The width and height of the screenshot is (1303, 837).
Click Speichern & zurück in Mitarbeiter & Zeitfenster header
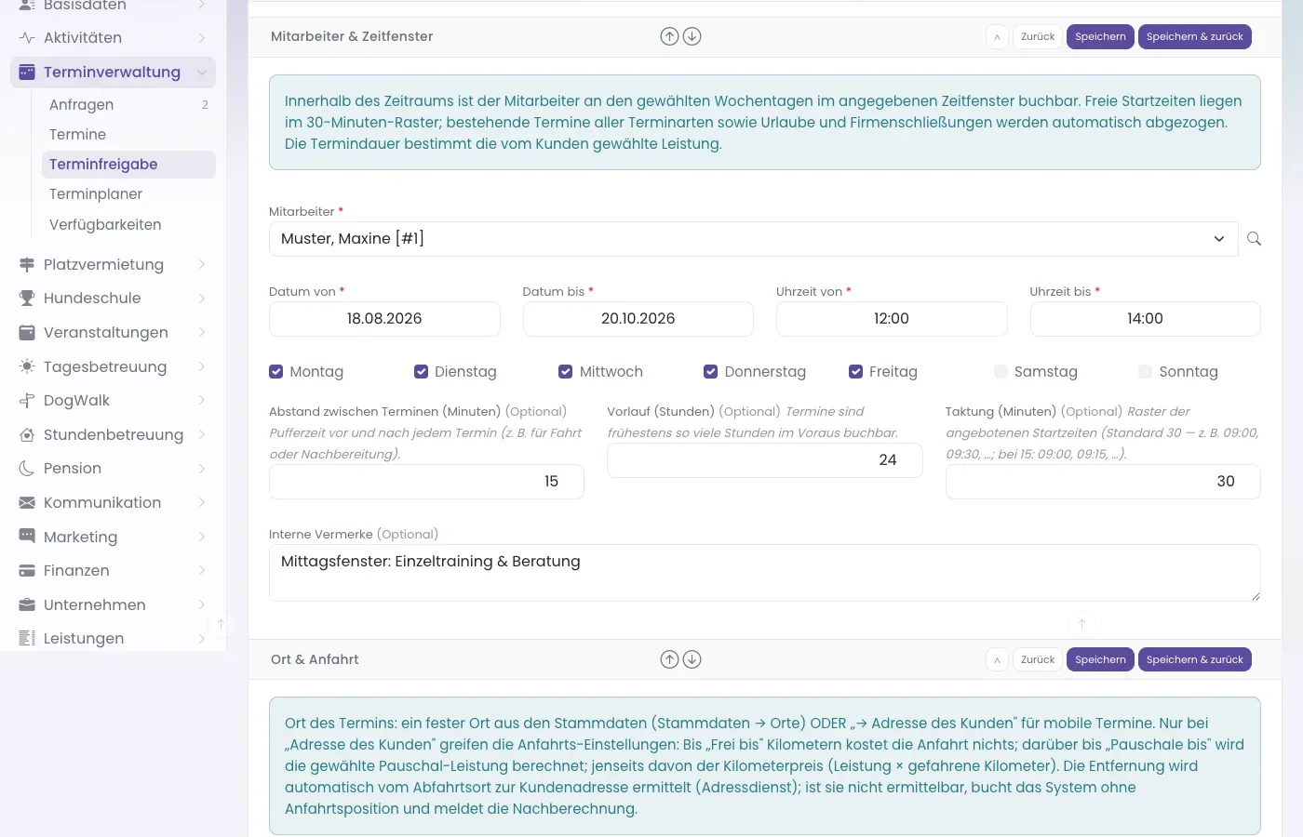[1195, 37]
